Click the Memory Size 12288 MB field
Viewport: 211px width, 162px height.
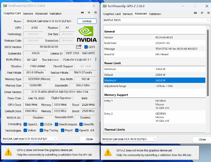pos(35,85)
